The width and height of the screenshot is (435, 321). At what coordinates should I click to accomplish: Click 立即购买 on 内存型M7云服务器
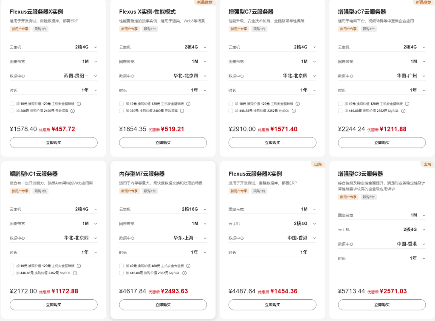click(x=162, y=305)
